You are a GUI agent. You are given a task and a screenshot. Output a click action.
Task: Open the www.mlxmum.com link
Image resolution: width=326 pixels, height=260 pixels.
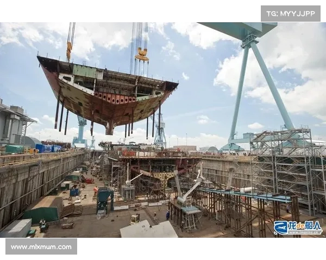click(x=41, y=246)
